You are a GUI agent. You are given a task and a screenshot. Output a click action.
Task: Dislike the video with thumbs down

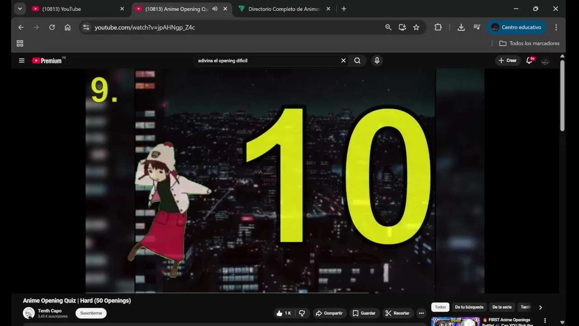pos(302,313)
